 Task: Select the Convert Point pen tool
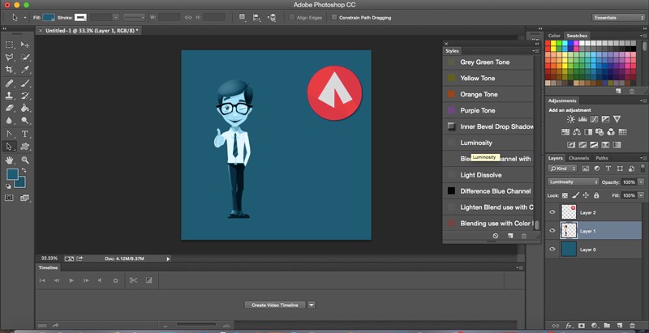coord(9,134)
